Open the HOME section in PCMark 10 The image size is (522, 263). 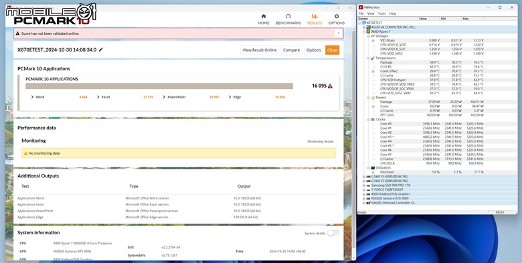[x=263, y=19]
